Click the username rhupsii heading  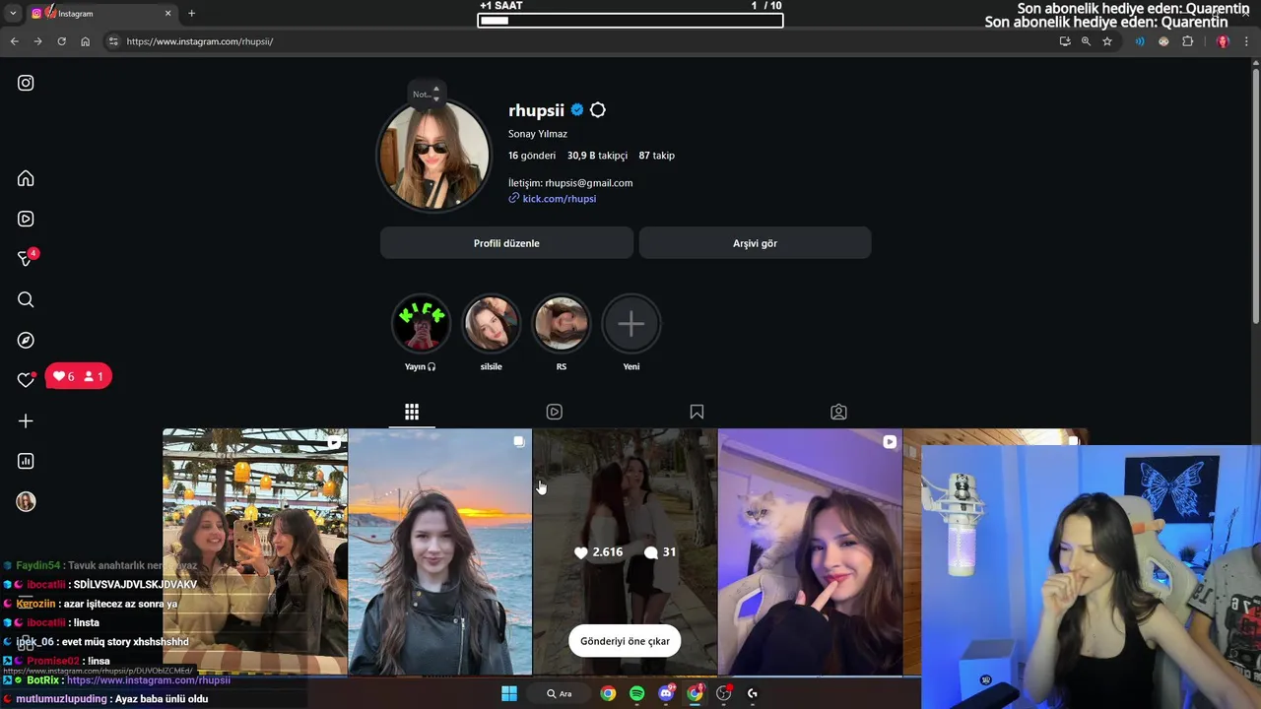[x=536, y=110]
